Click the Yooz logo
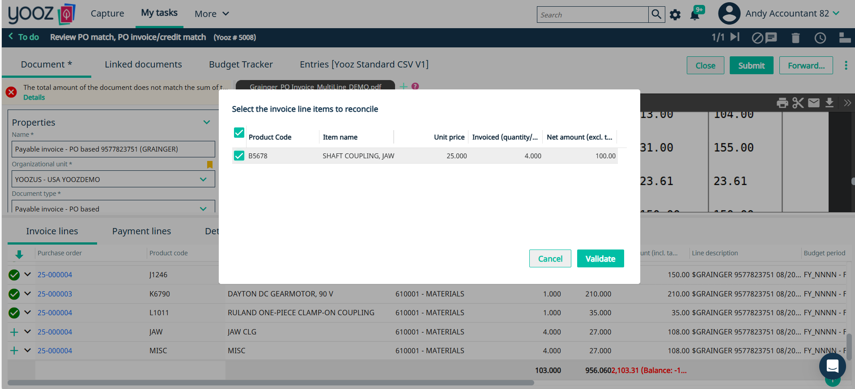This screenshot has width=855, height=389. point(42,13)
